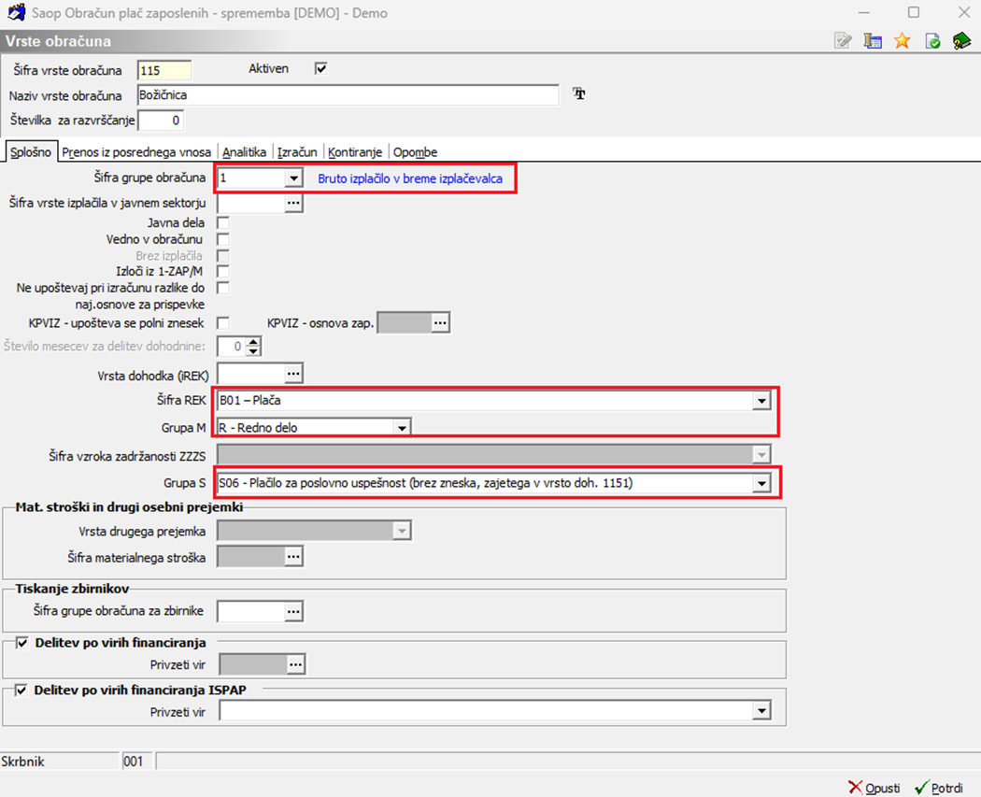
Task: Click the Šifra vrste obračuna field with 115
Action: point(163,70)
